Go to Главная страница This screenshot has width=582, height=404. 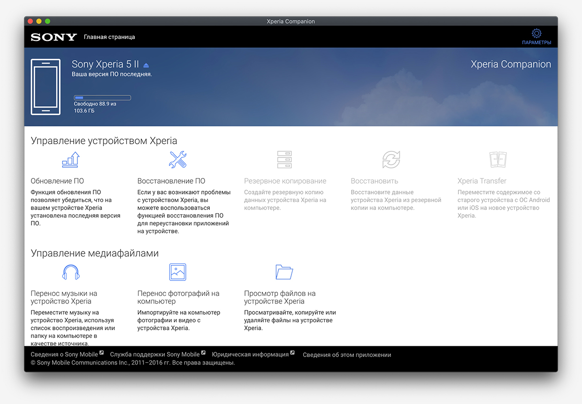click(109, 37)
